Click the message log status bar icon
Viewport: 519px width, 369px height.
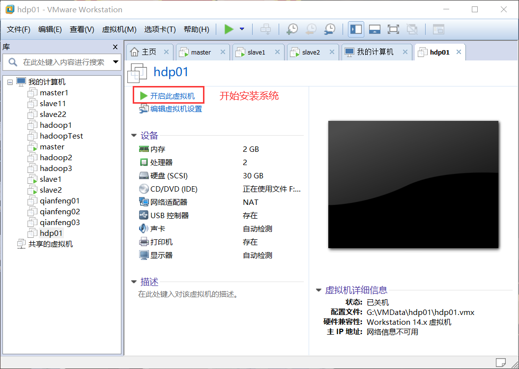tap(500, 363)
